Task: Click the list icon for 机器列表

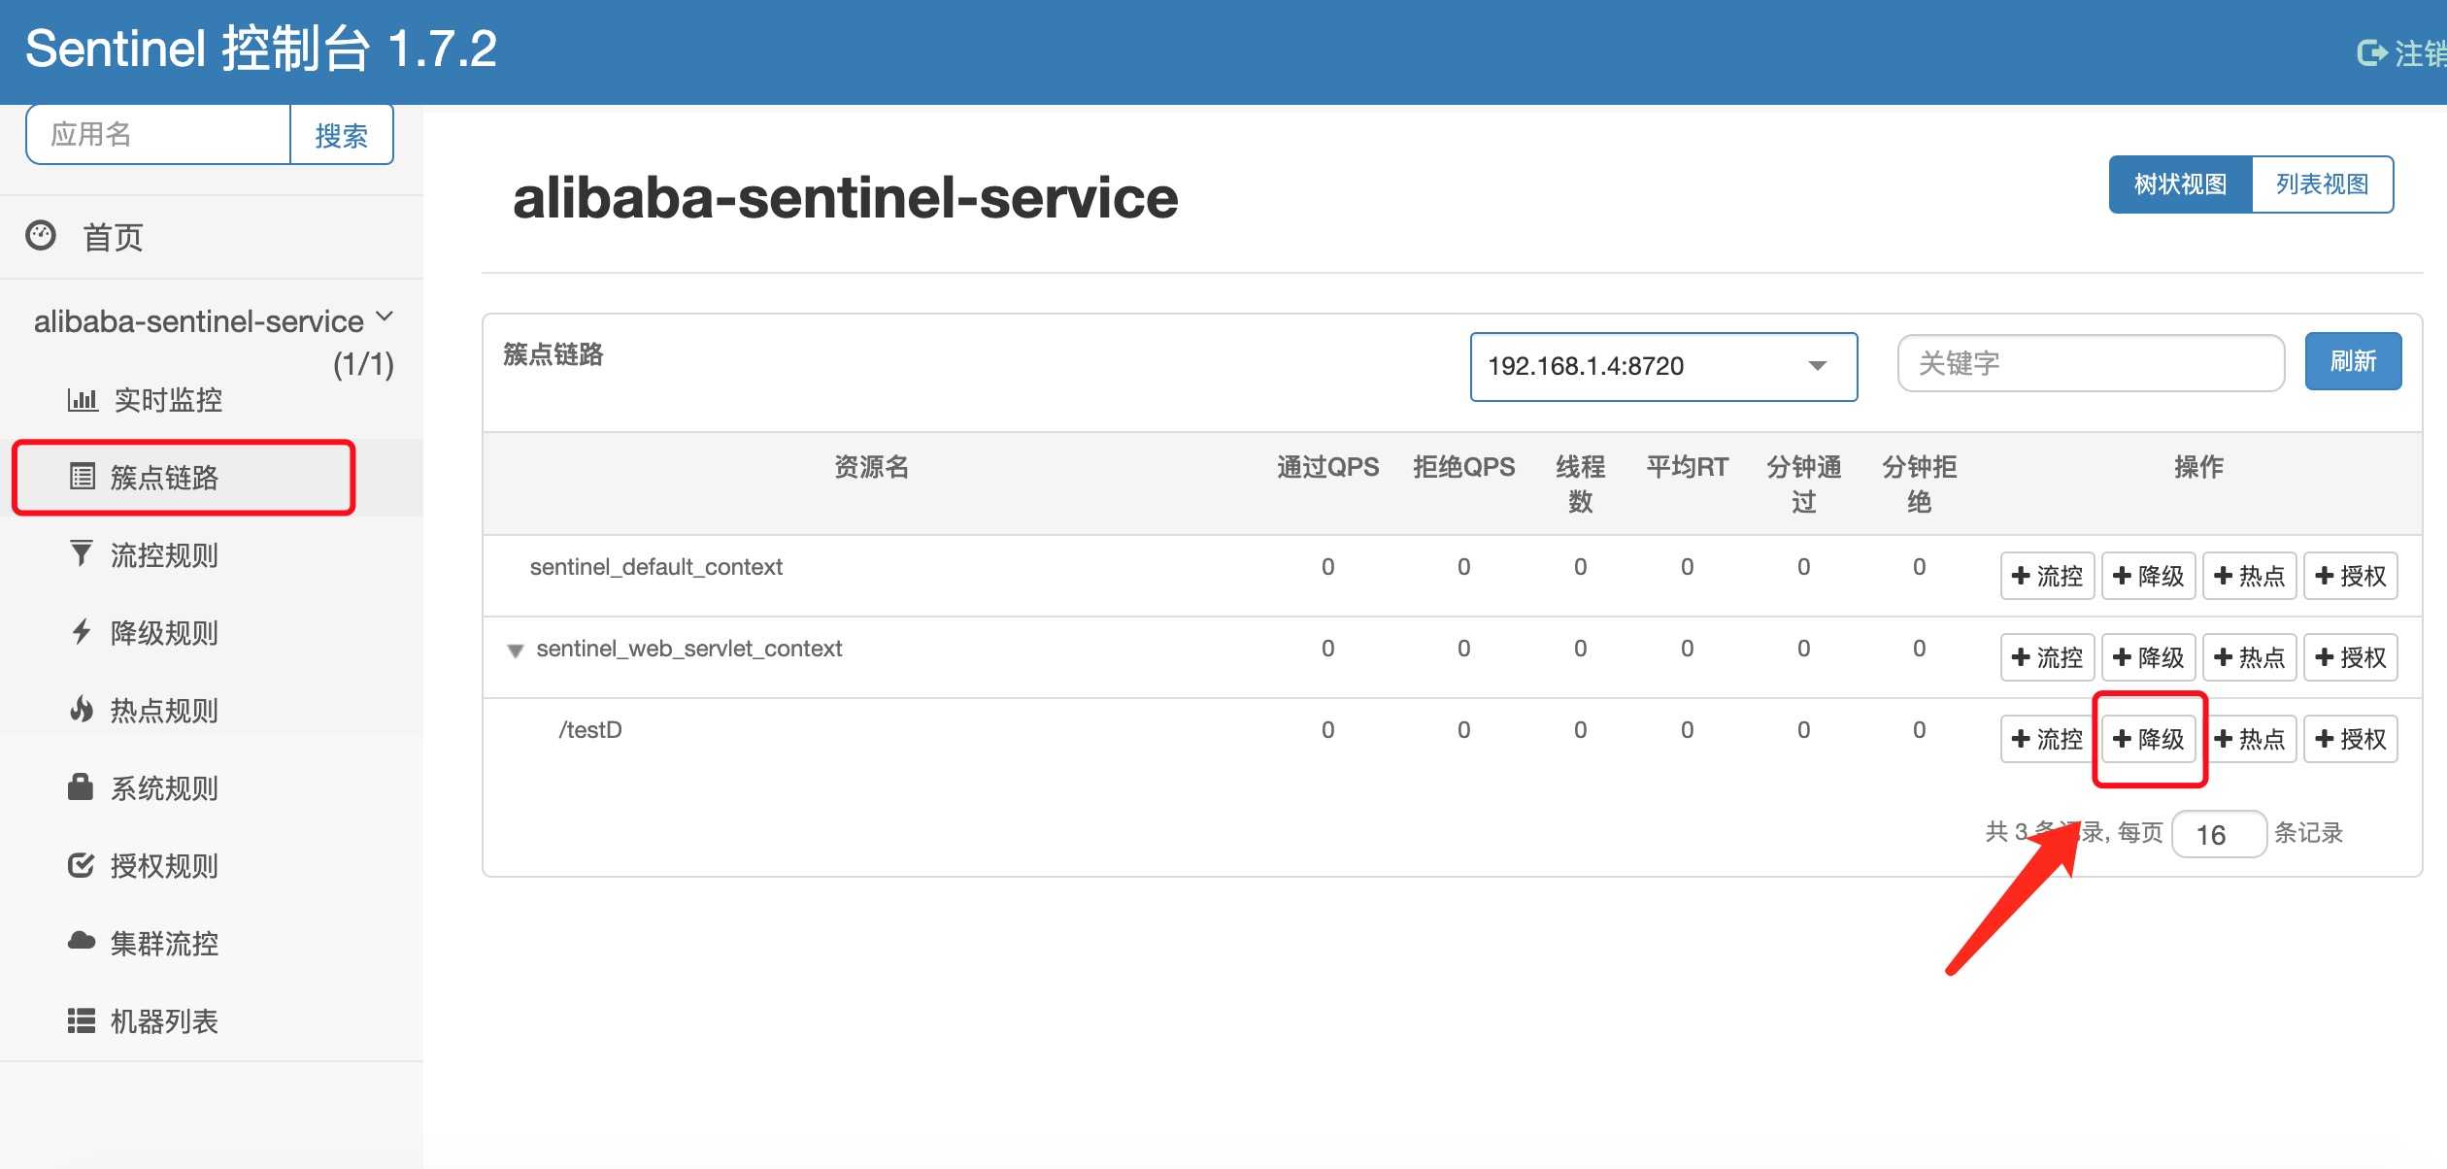Action: [82, 1020]
